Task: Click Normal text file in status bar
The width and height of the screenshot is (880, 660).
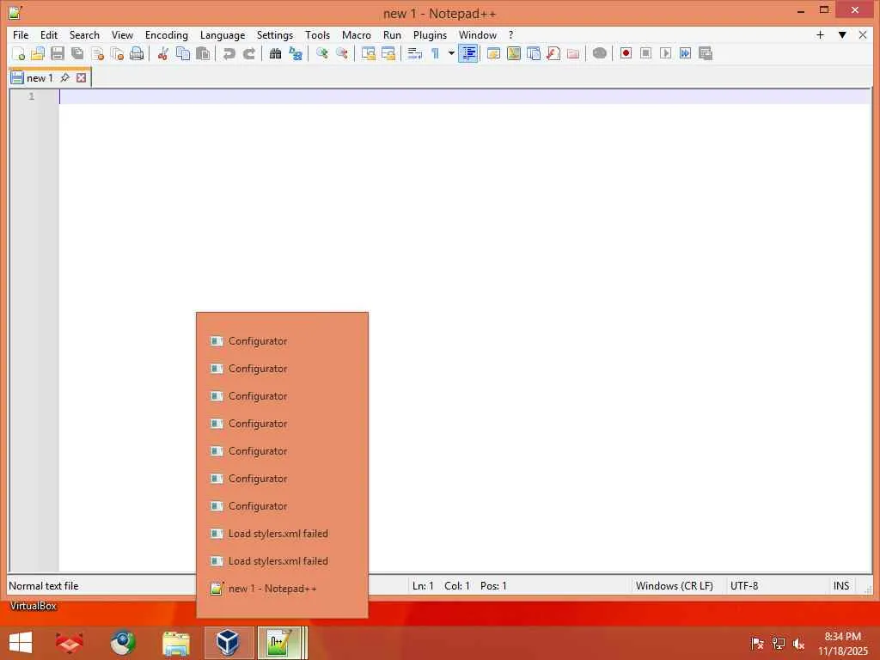Action: point(44,586)
